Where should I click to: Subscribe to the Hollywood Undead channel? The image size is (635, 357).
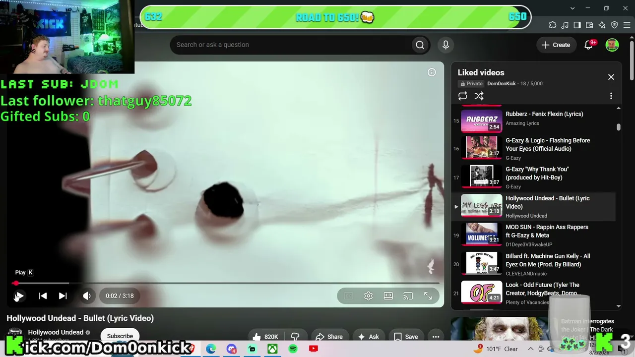point(120,336)
